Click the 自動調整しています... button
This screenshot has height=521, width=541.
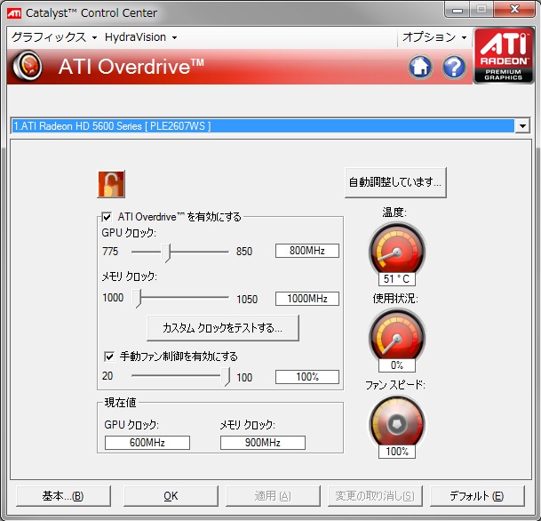pos(395,182)
